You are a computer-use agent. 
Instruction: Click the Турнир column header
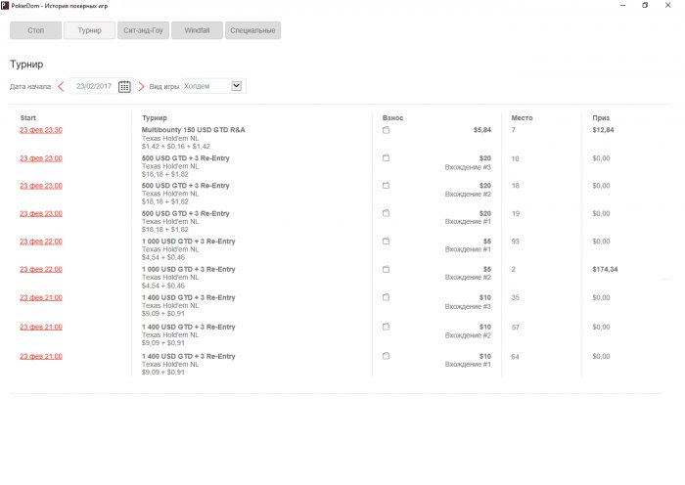(x=155, y=118)
